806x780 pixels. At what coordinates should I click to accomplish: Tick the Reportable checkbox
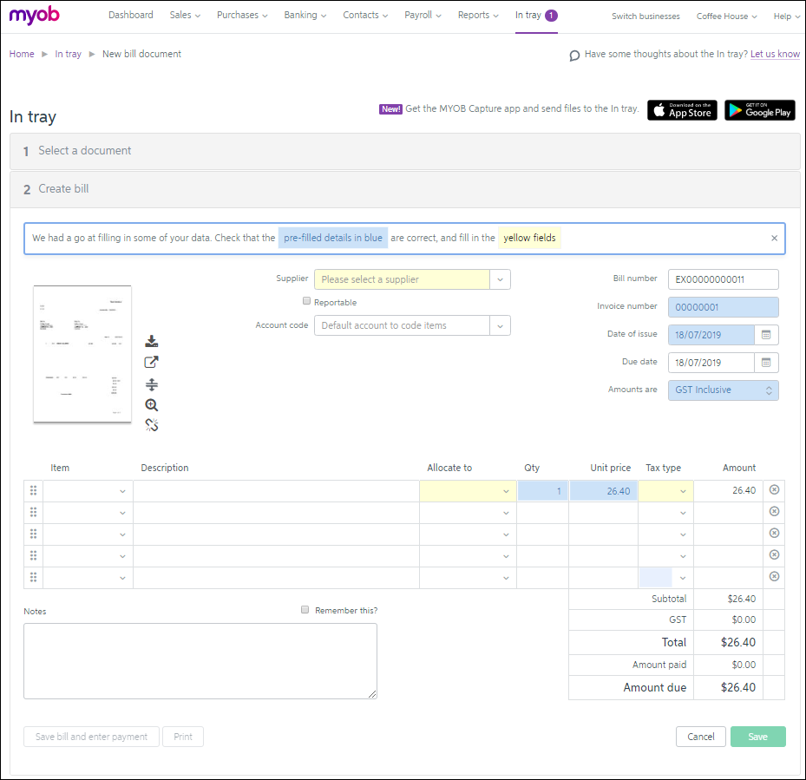[306, 301]
